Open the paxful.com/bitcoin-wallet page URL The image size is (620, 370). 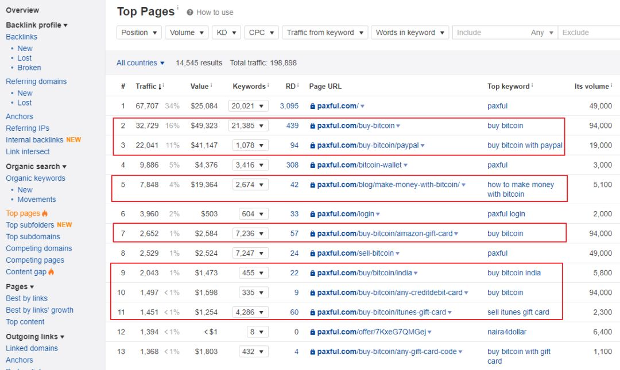359,165
